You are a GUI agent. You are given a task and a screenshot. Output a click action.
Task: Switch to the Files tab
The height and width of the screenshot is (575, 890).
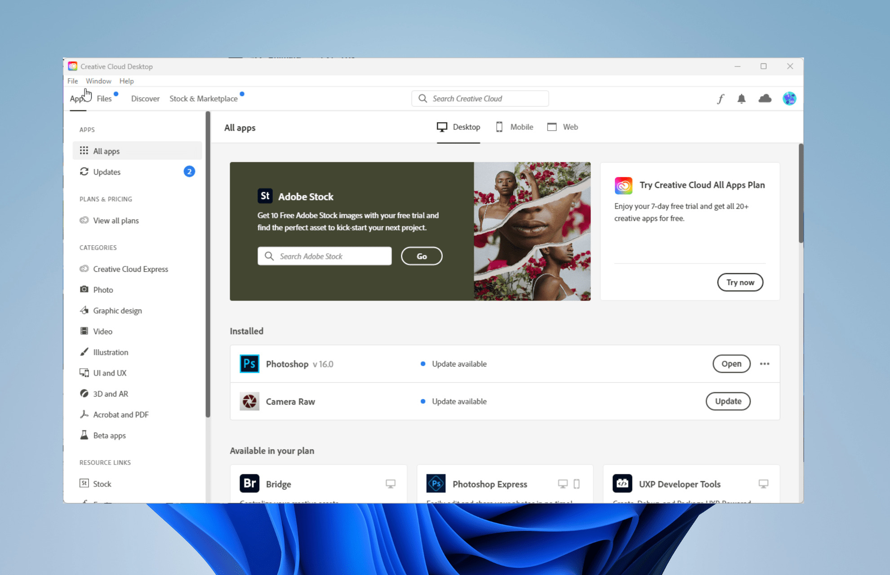(x=104, y=98)
